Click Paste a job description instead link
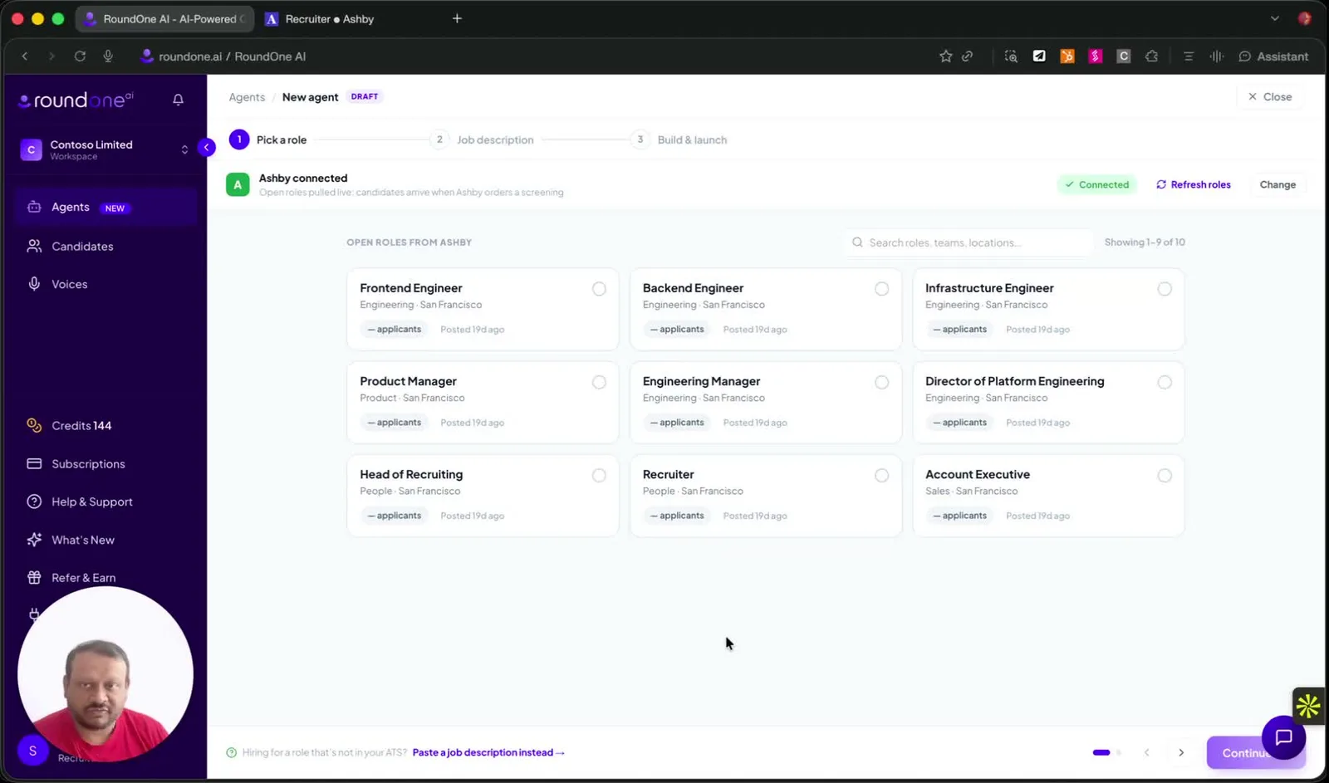1329x783 pixels. coord(488,752)
